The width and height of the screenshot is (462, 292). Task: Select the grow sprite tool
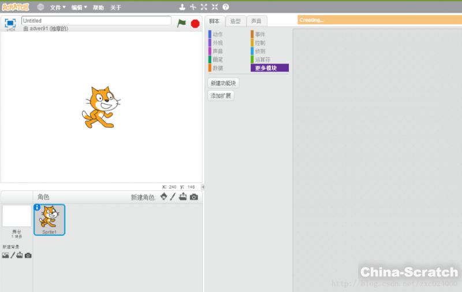204,7
